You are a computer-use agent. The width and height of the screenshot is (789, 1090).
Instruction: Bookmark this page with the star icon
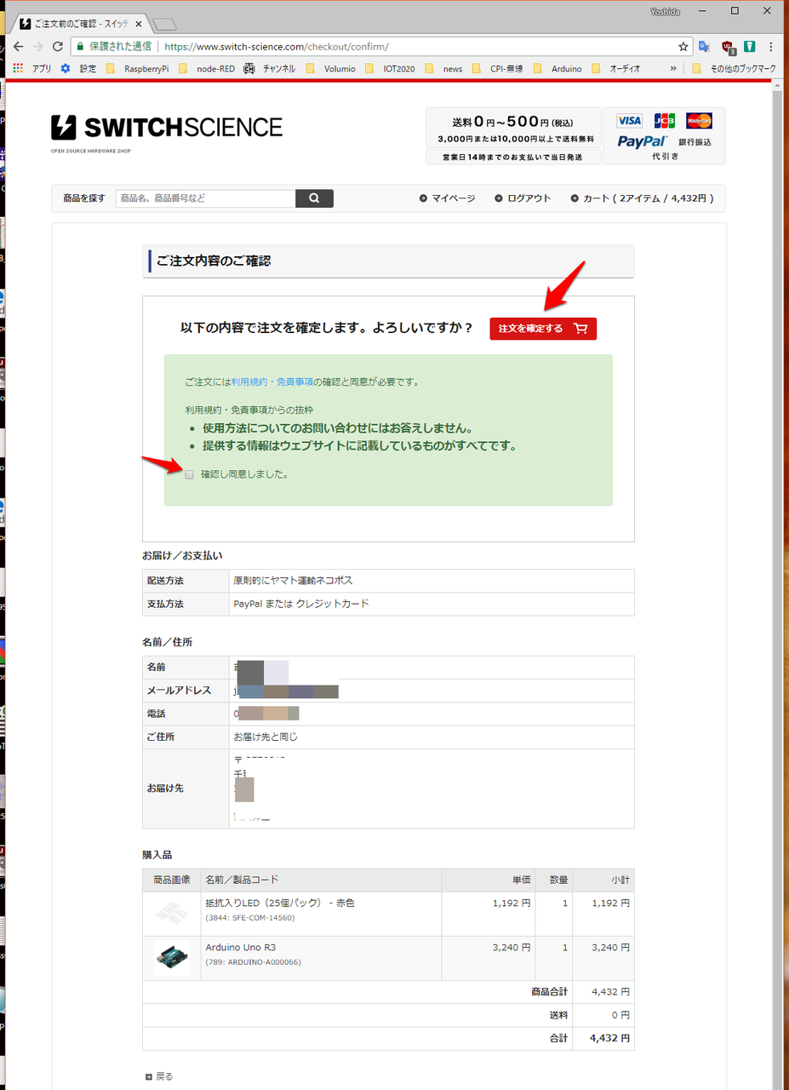[x=683, y=47]
